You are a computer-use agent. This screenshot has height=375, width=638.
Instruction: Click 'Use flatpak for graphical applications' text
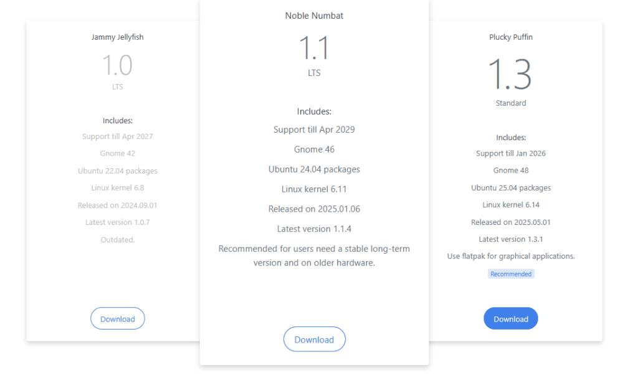[x=511, y=256]
